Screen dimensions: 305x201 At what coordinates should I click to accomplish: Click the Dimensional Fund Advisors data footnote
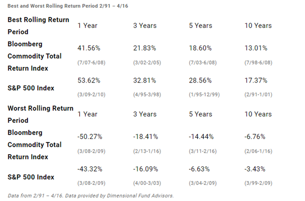[x=91, y=195]
